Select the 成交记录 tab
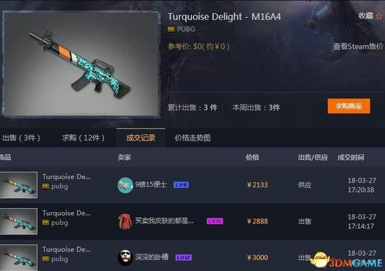The width and height of the screenshot is (385, 271). tap(141, 138)
